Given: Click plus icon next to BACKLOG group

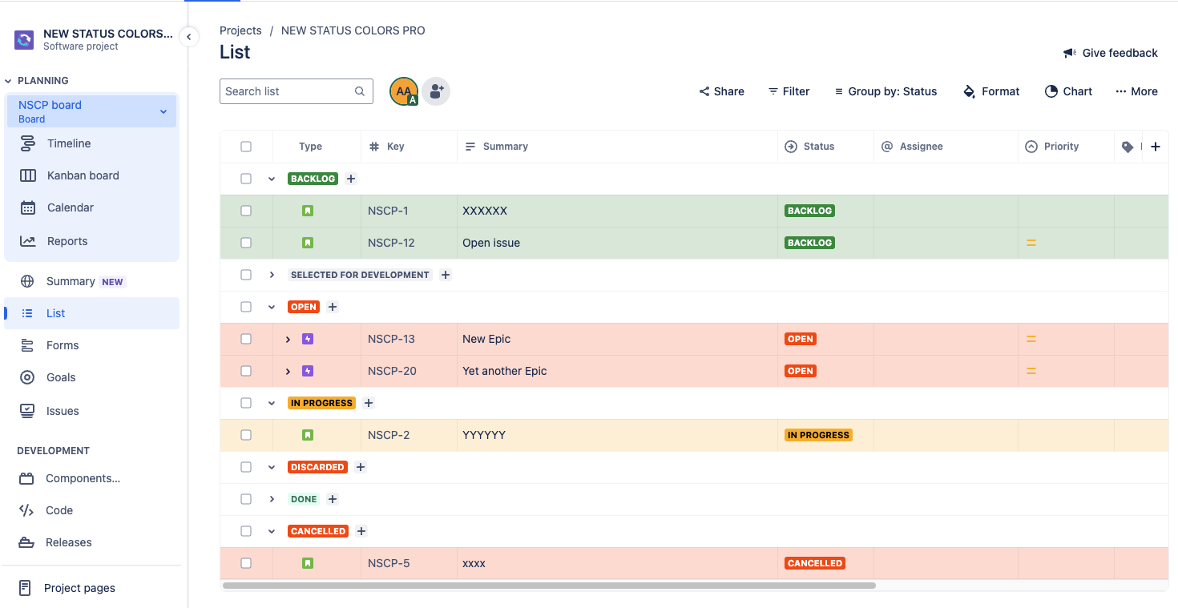Looking at the screenshot, I should pyautogui.click(x=351, y=179).
